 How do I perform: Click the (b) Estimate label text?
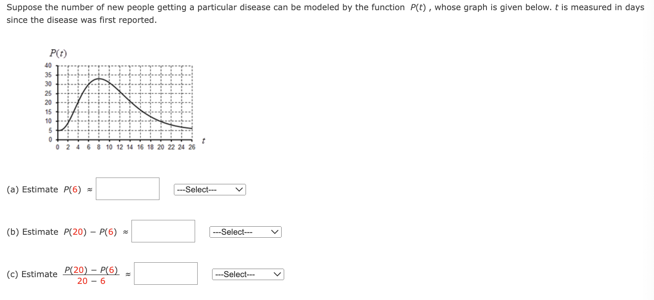pos(33,232)
